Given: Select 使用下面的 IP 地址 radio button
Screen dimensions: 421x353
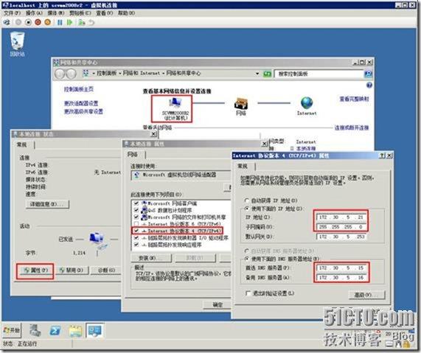Looking at the screenshot, I should 246,209.
